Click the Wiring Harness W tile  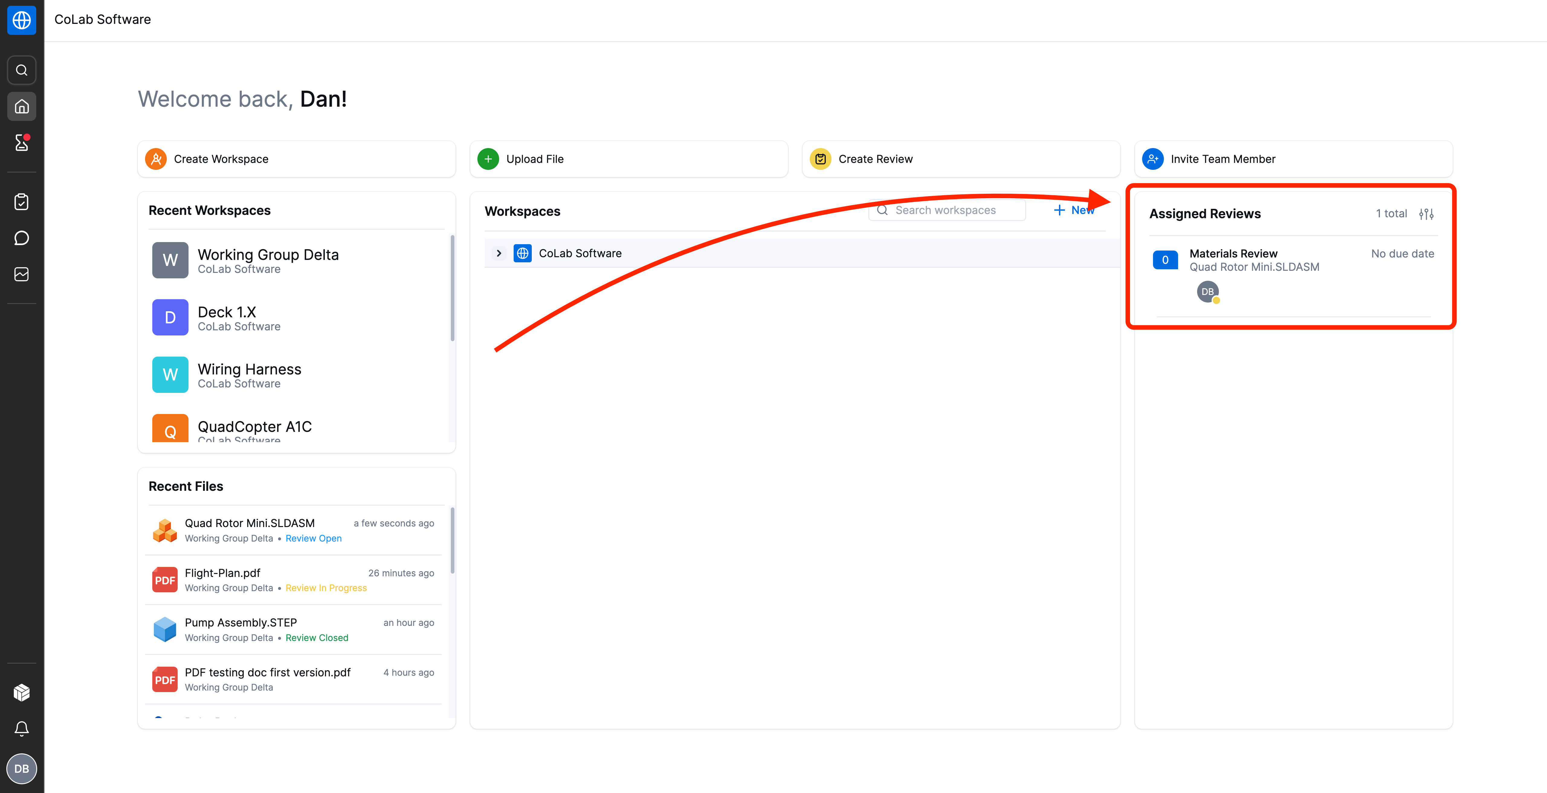pyautogui.click(x=170, y=375)
